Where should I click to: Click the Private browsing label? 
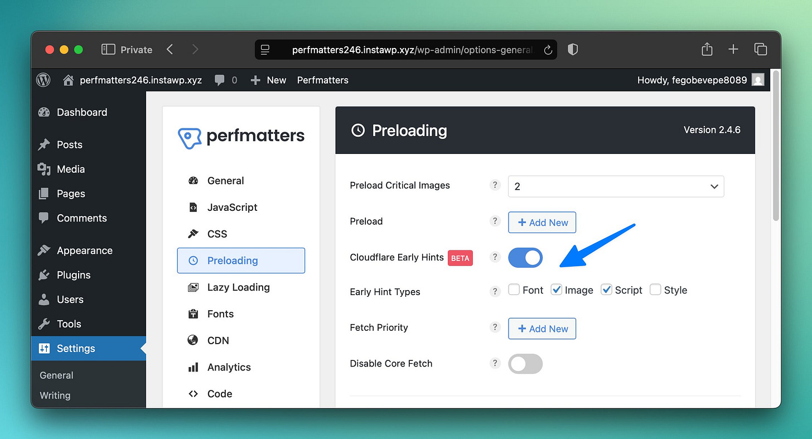pyautogui.click(x=137, y=50)
